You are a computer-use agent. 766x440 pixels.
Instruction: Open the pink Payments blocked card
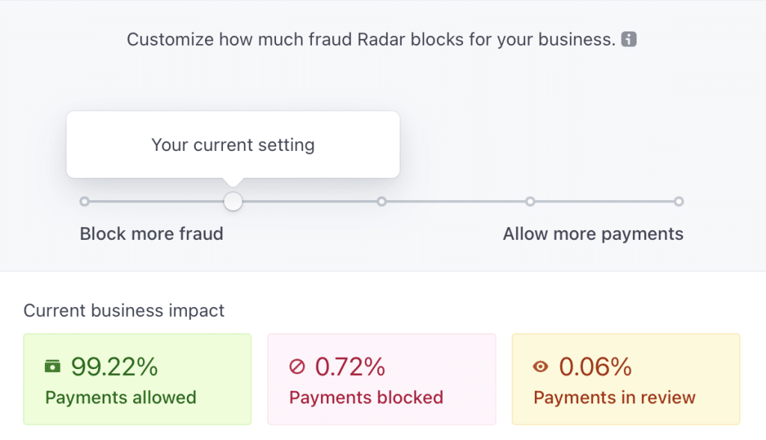pyautogui.click(x=382, y=379)
